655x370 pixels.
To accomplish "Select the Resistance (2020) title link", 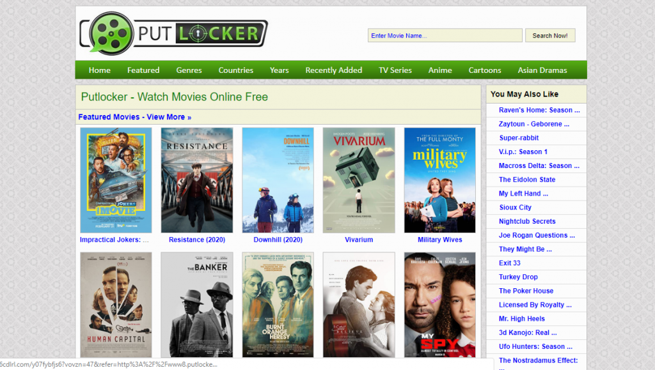I will [x=196, y=240].
